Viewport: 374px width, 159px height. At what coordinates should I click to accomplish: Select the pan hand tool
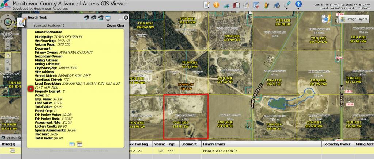(8, 55)
